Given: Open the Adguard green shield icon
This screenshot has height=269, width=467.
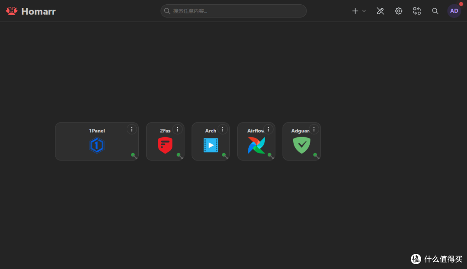Looking at the screenshot, I should (302, 145).
